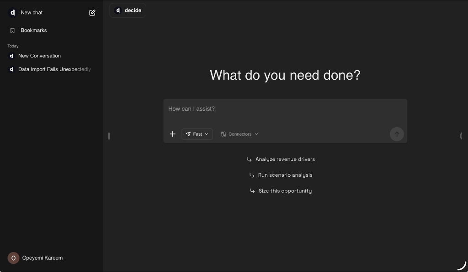Open the Fast model dropdown
This screenshot has width=468, height=272.
click(197, 134)
